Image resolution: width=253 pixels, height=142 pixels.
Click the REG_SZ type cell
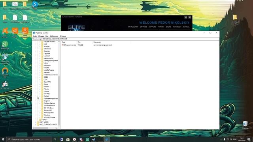[x=80, y=45]
